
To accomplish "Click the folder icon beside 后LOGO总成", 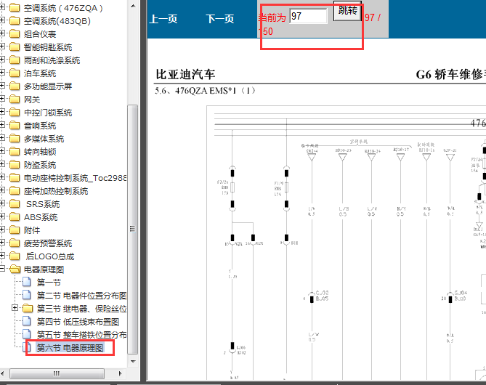I will click(15, 256).
